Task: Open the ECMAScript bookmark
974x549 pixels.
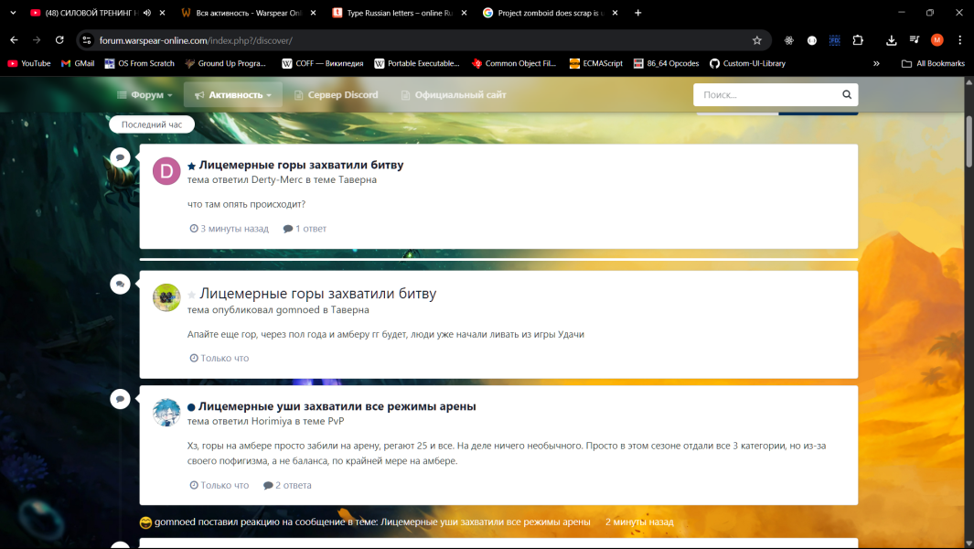Action: point(595,63)
